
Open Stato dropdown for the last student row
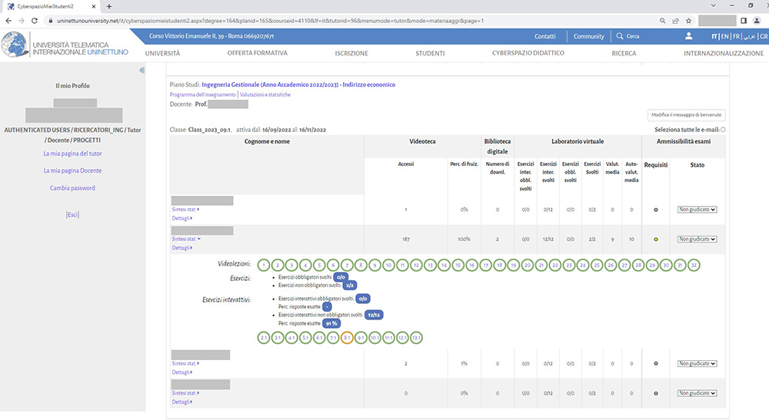[697, 393]
